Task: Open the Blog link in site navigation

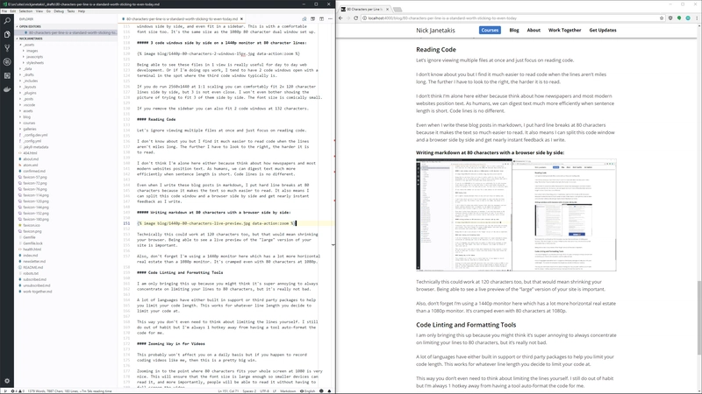Action: pos(514,30)
